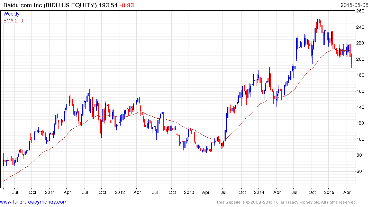This screenshot has width=372, height=207.
Task: Click the 2012 year label on time axis
Action: click(120, 192)
